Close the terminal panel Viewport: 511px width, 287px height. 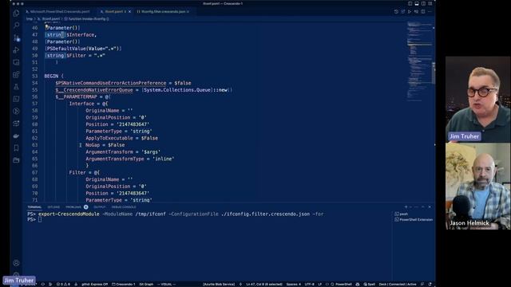430,207
